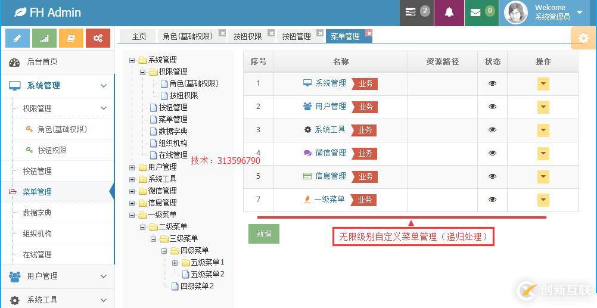The image size is (597, 308).
Task: Click the 新增 button
Action: point(263,234)
